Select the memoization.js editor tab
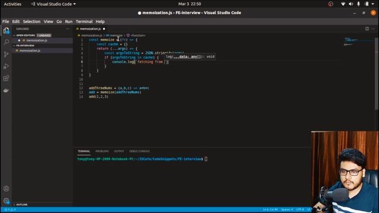The height and width of the screenshot is (213, 379). tap(91, 29)
